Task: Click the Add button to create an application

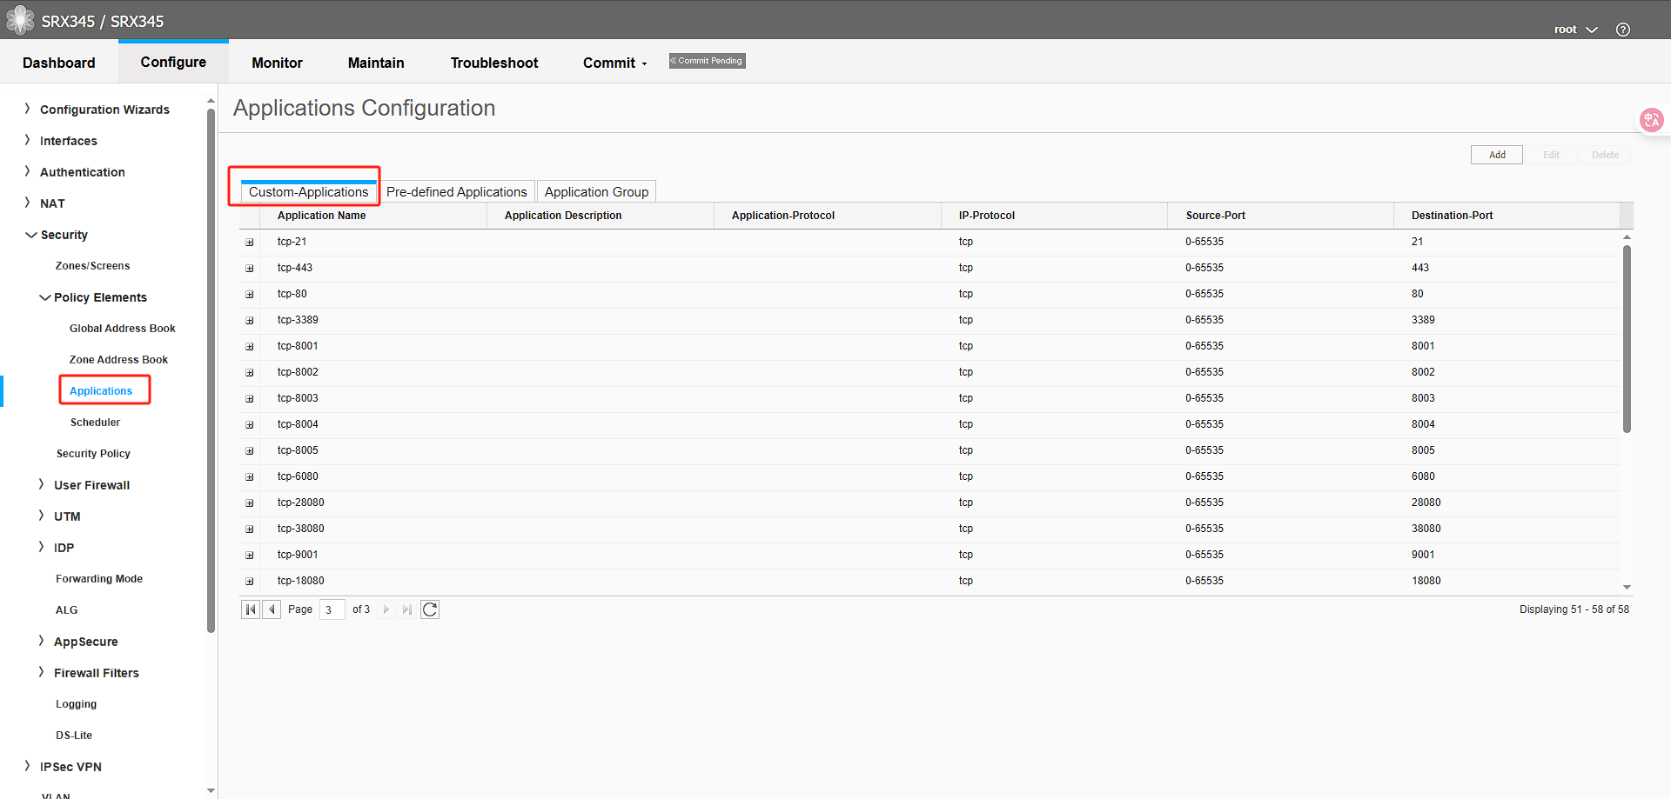Action: 1496,154
